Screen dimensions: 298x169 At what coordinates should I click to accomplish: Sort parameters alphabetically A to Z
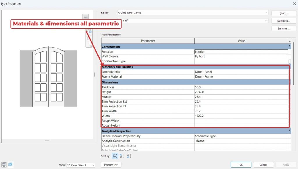[122, 156]
